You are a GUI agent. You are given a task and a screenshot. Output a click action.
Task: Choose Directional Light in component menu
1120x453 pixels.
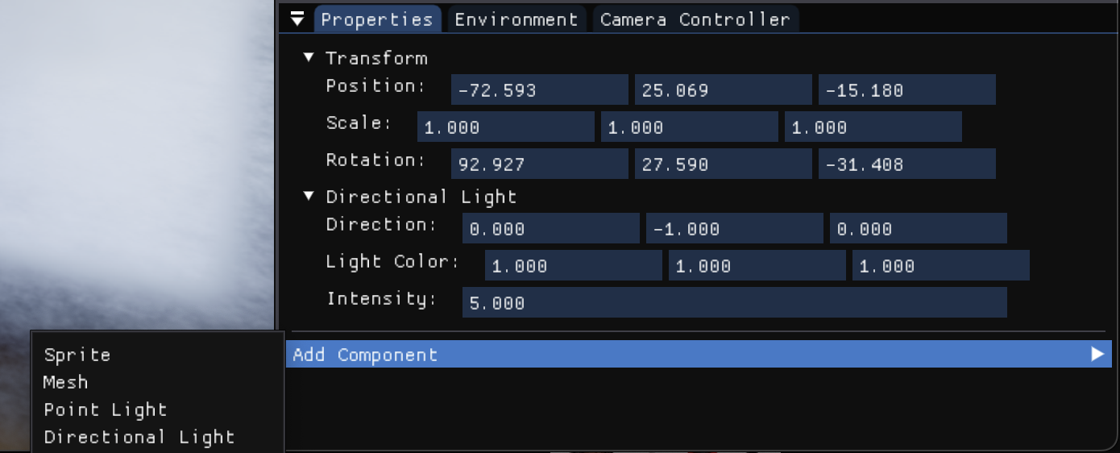pos(139,437)
